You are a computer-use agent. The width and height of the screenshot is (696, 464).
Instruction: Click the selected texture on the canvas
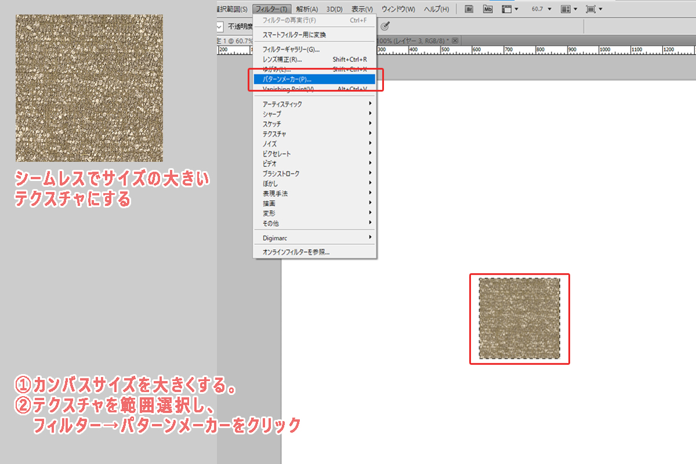[519, 318]
